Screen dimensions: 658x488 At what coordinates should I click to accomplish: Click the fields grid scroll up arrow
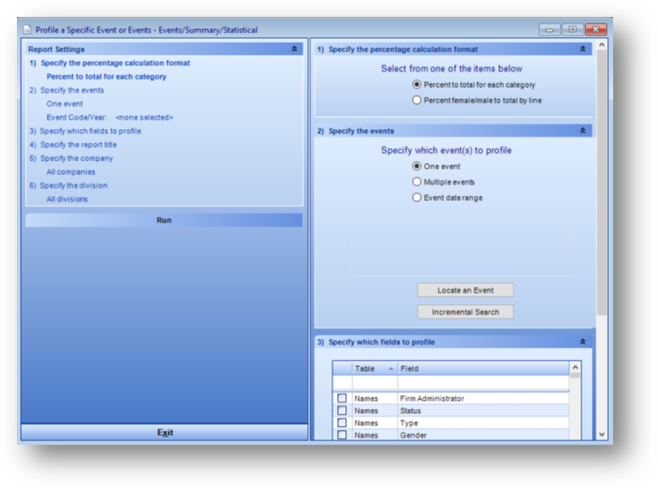click(x=575, y=367)
